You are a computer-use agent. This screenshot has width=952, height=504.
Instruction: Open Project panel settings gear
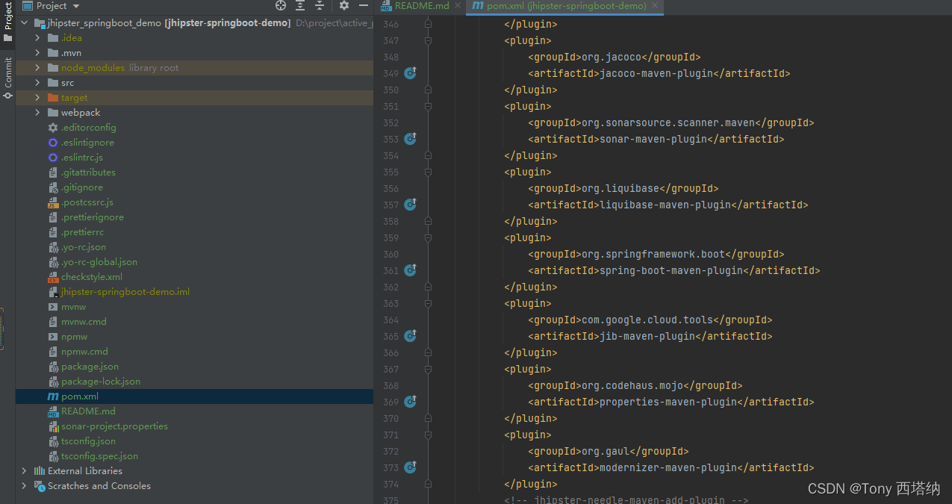tap(344, 5)
